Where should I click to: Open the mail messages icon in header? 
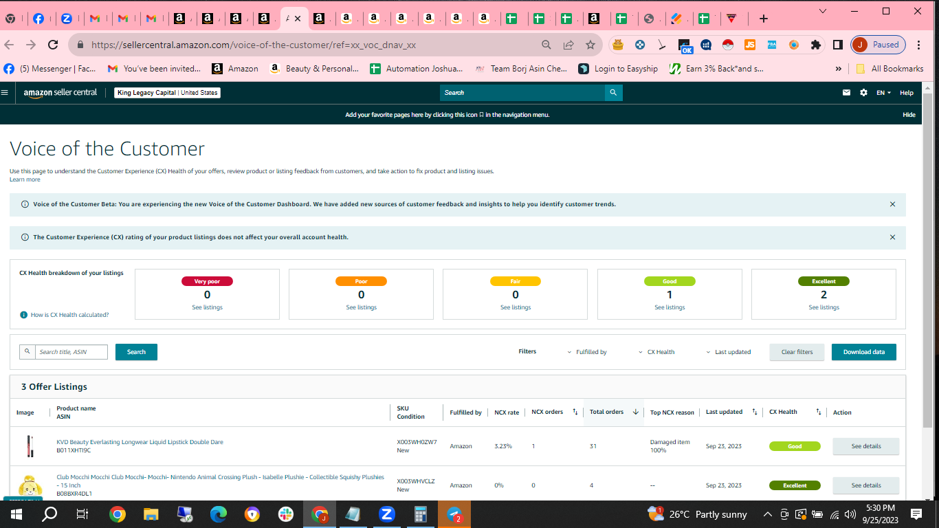coord(846,93)
